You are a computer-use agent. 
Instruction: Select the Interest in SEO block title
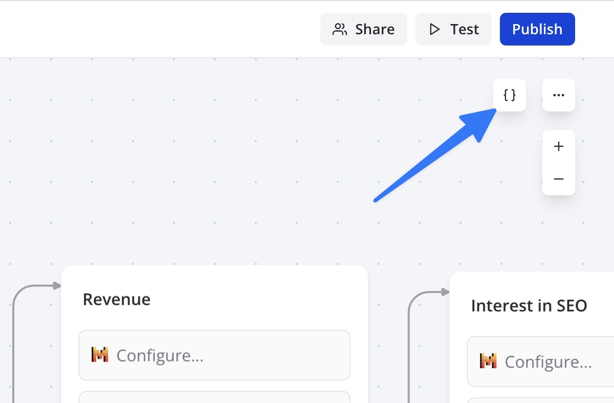529,306
